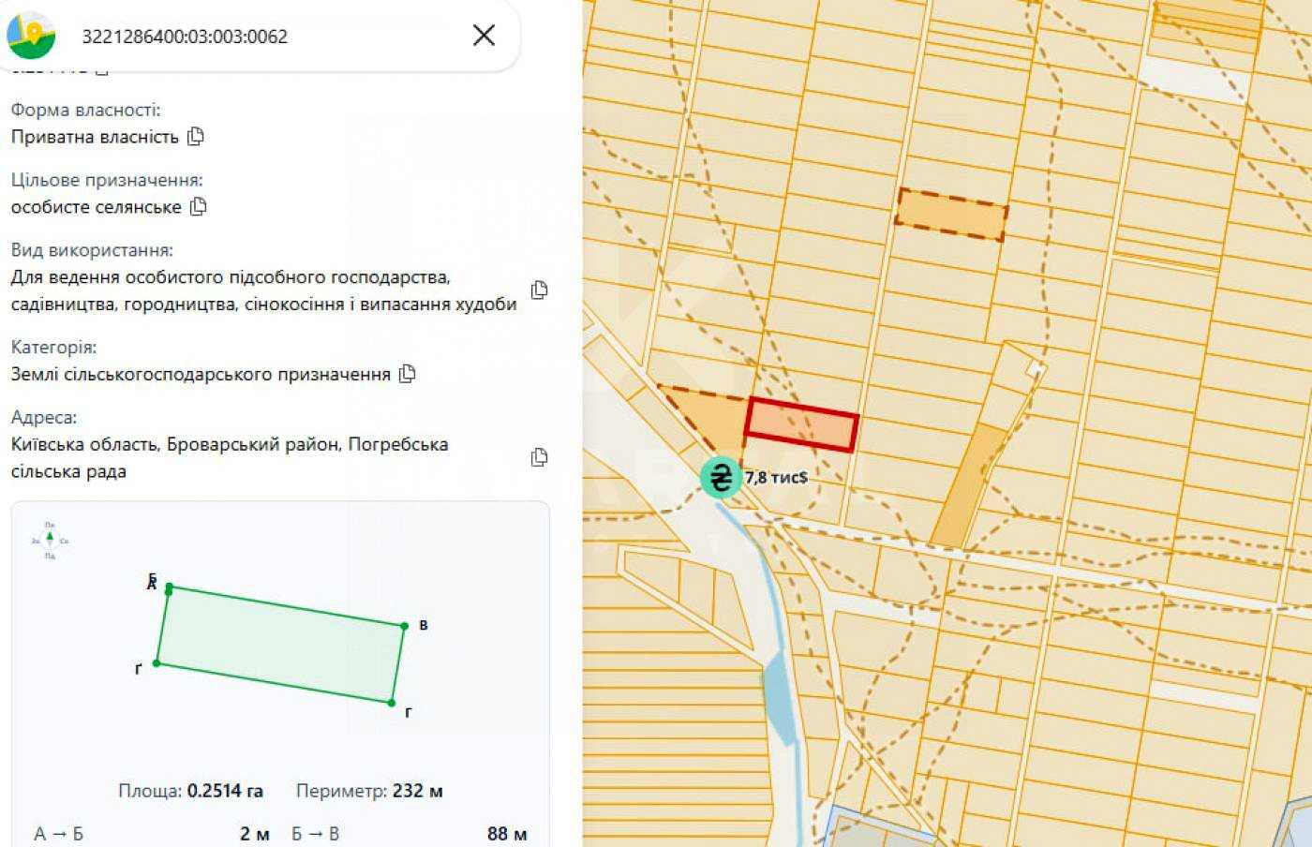Image resolution: width=1312 pixels, height=847 pixels.
Task: Click the 'Б → В' side length row
Action: (410, 834)
